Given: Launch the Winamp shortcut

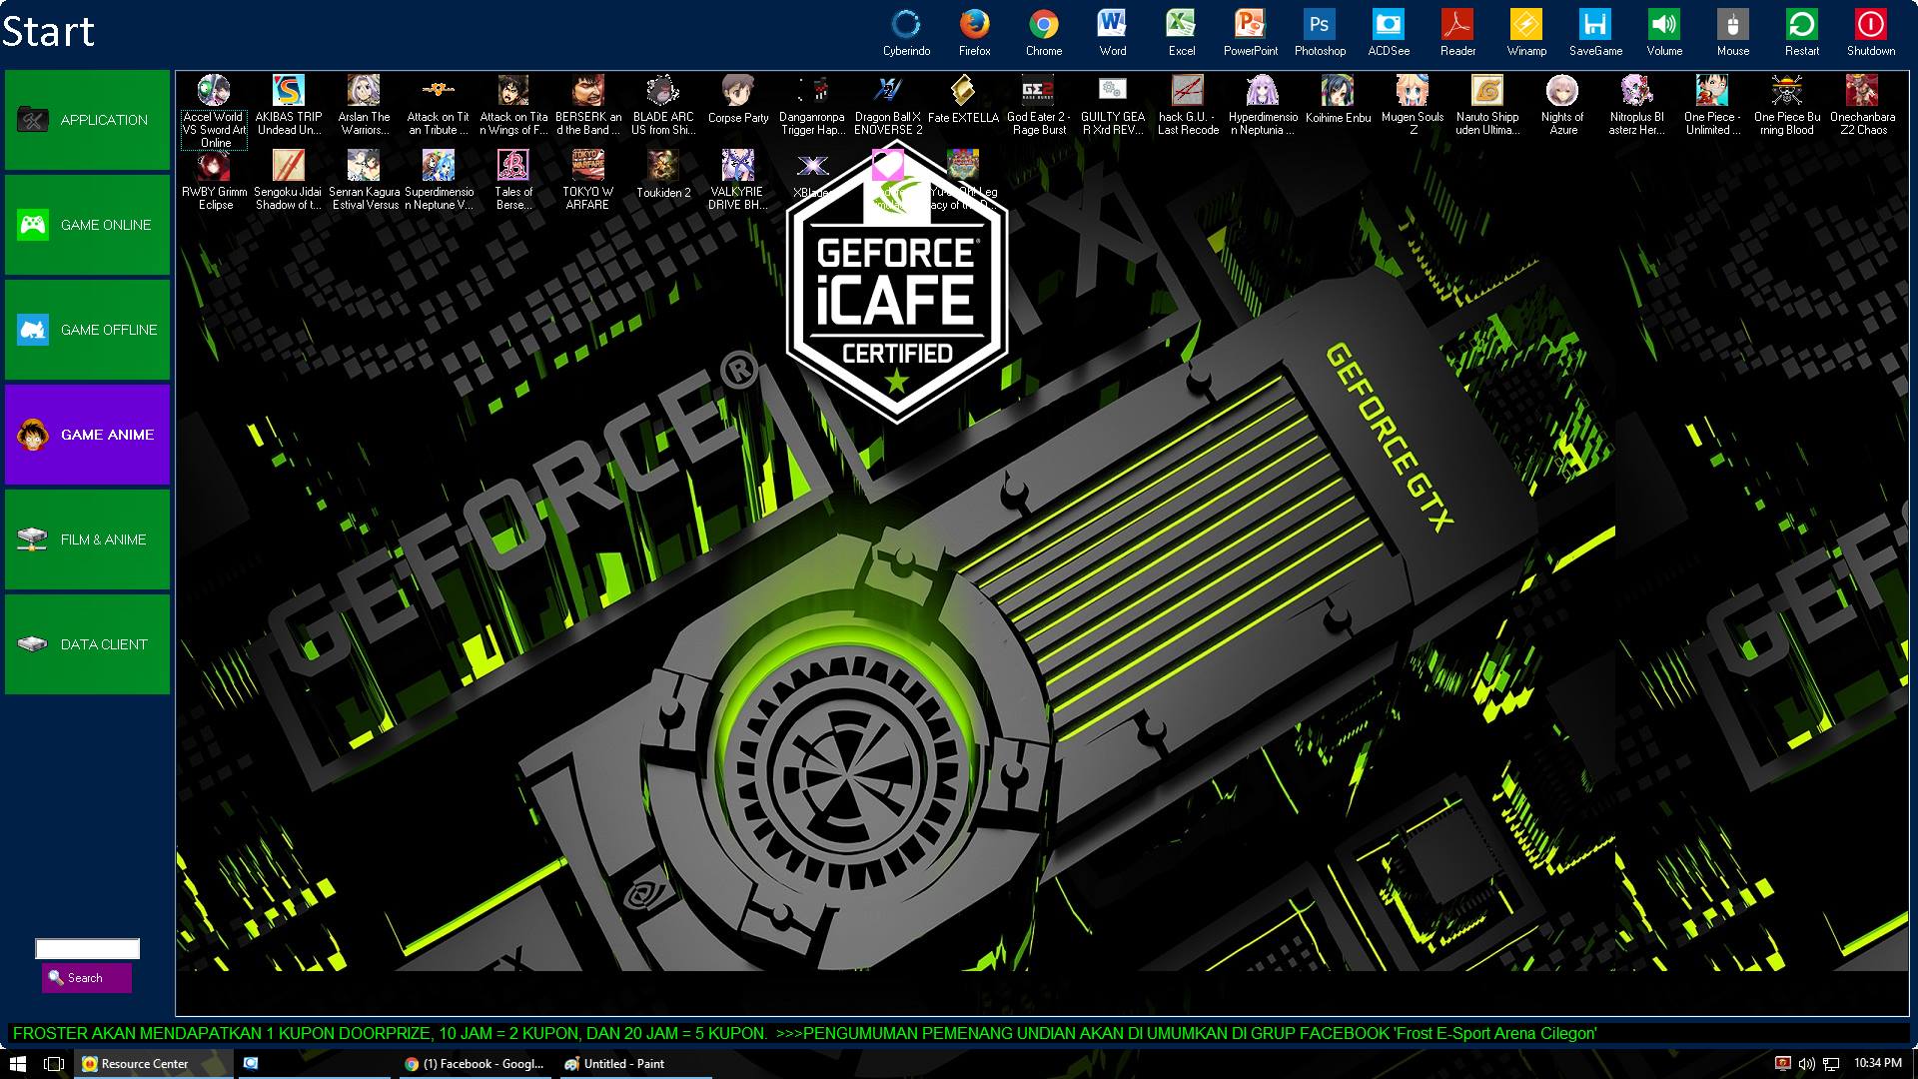Looking at the screenshot, I should point(1526,32).
